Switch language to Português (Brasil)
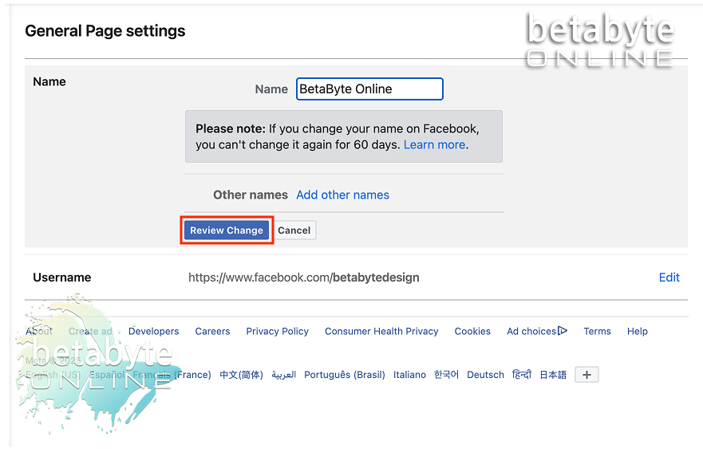Image resolution: width=703 pixels, height=449 pixels. coord(344,375)
